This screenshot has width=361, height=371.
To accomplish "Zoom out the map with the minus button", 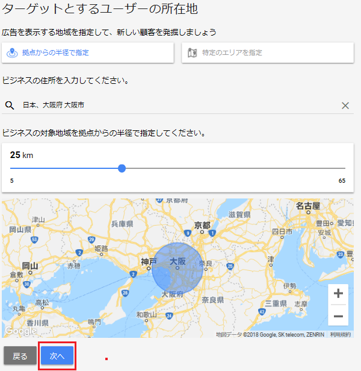I will (338, 316).
